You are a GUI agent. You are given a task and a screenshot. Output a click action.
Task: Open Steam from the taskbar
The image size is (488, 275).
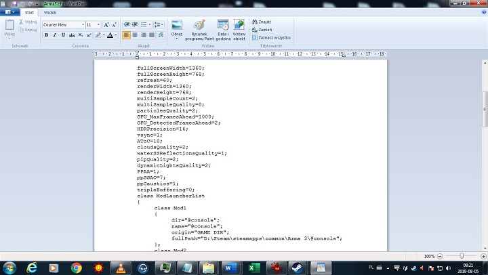tap(297, 268)
